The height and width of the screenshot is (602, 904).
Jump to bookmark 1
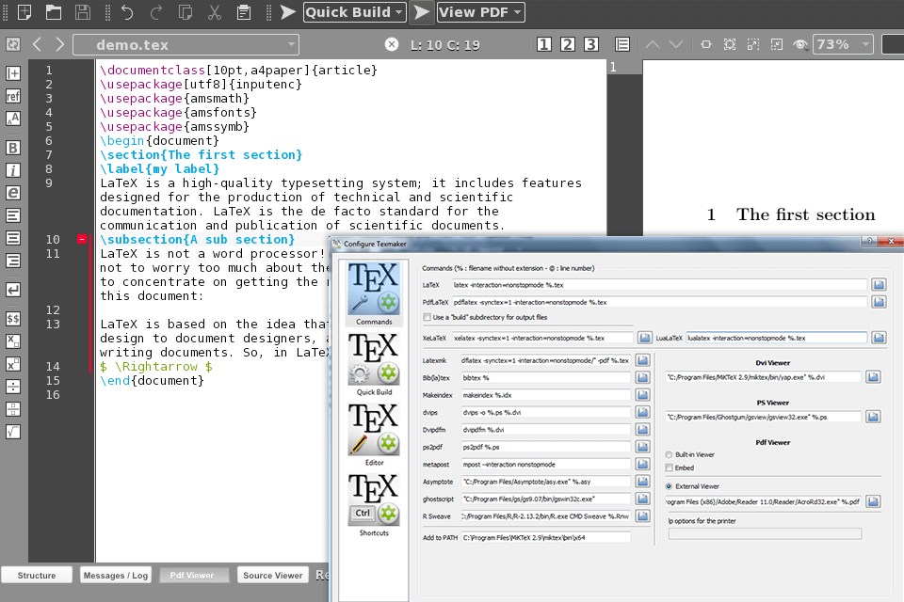point(543,44)
